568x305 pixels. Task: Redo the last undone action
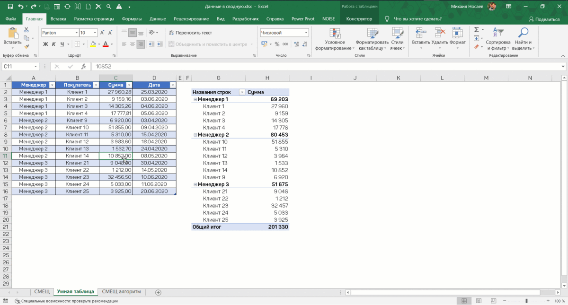[34, 7]
